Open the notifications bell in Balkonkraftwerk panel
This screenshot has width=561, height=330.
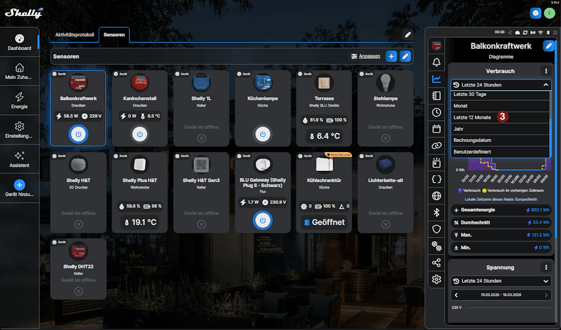(436, 62)
